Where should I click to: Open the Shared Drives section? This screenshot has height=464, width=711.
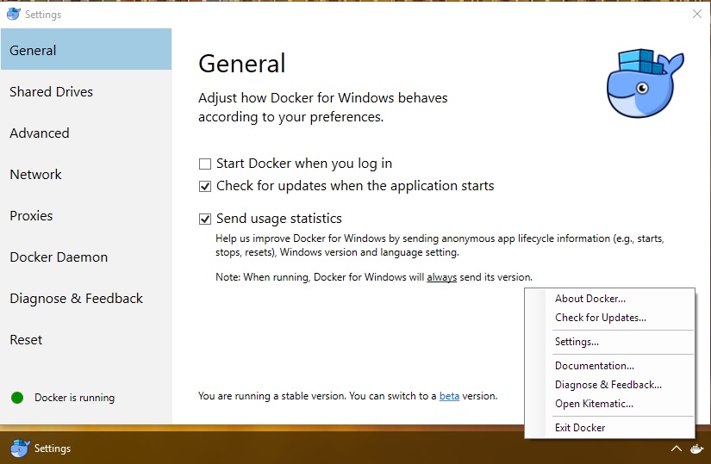[x=86, y=91]
